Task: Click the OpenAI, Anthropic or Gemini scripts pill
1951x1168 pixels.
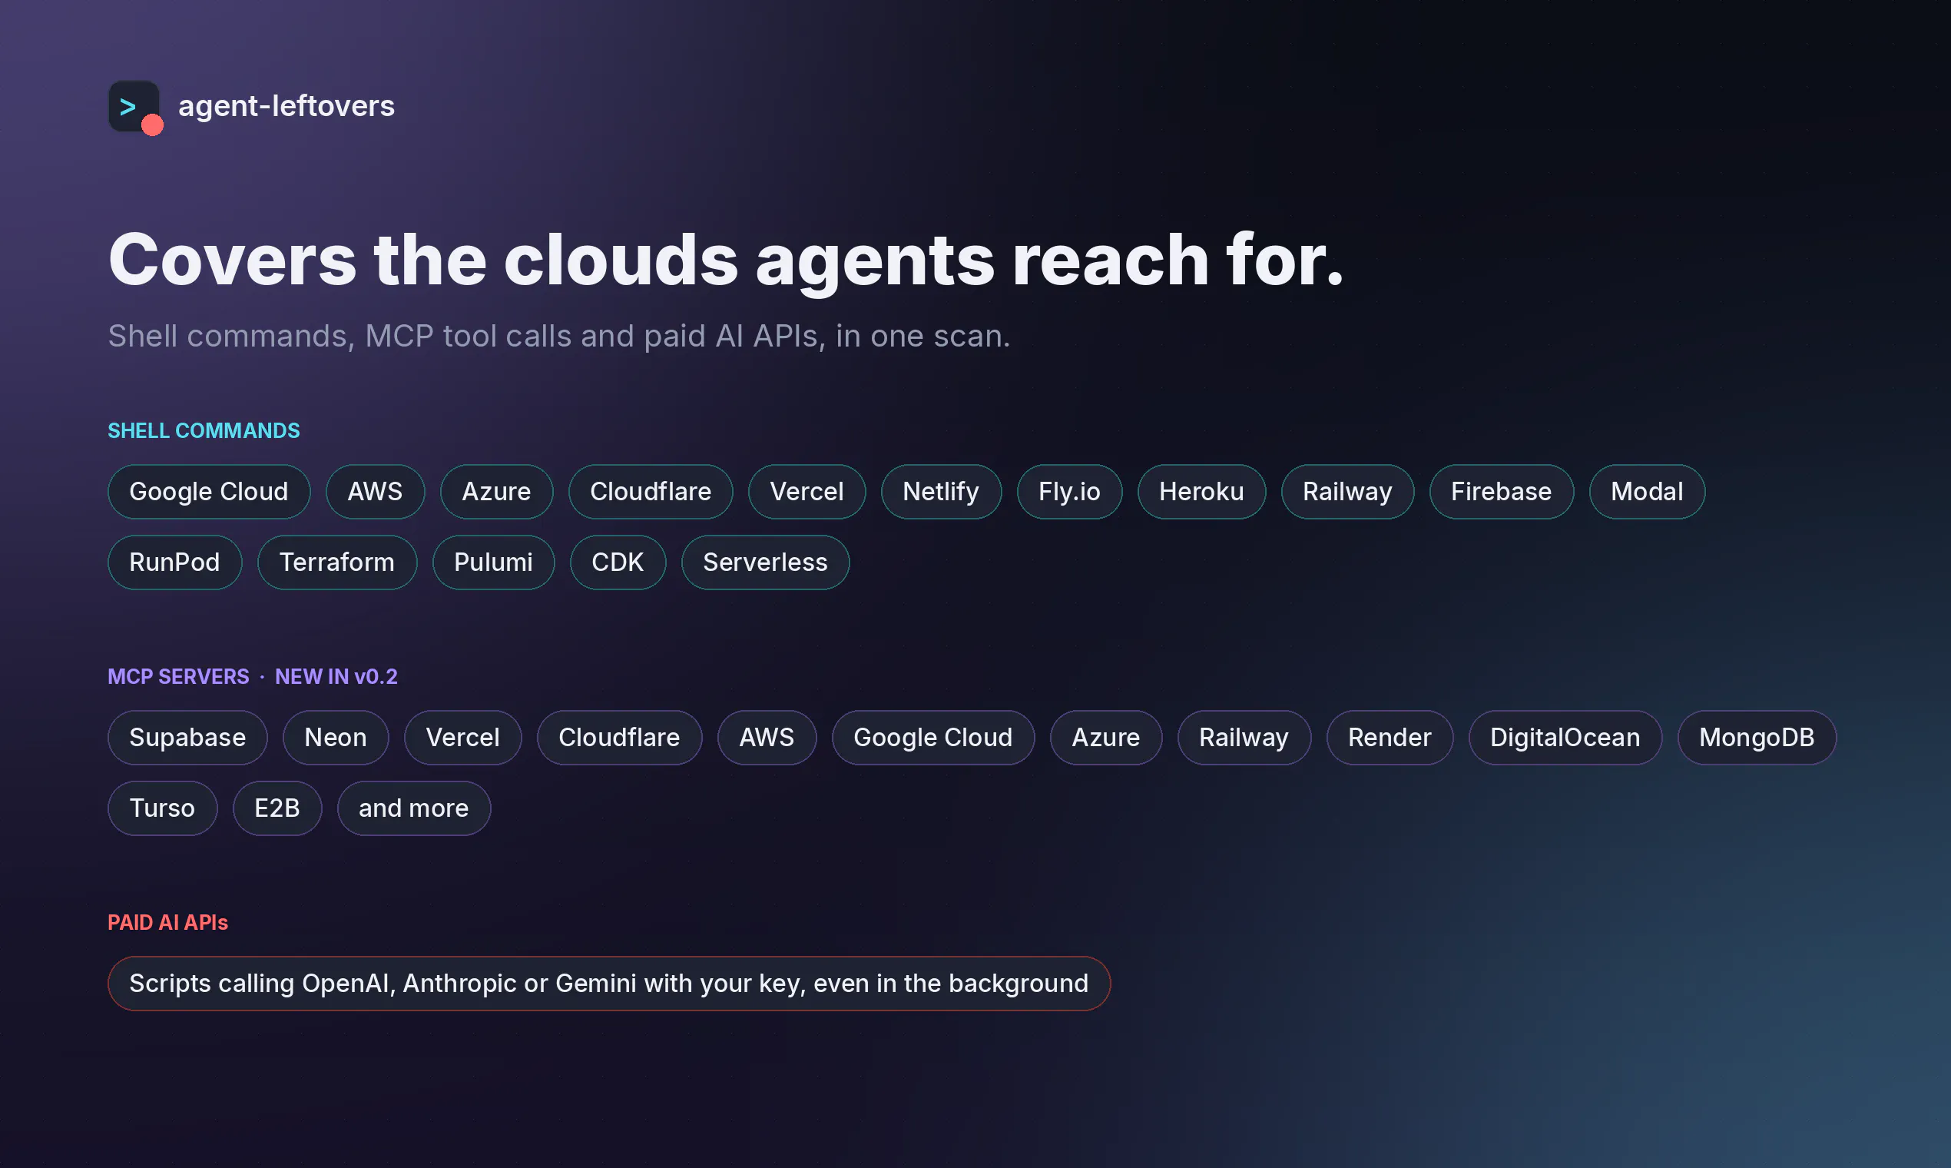Action: (609, 984)
